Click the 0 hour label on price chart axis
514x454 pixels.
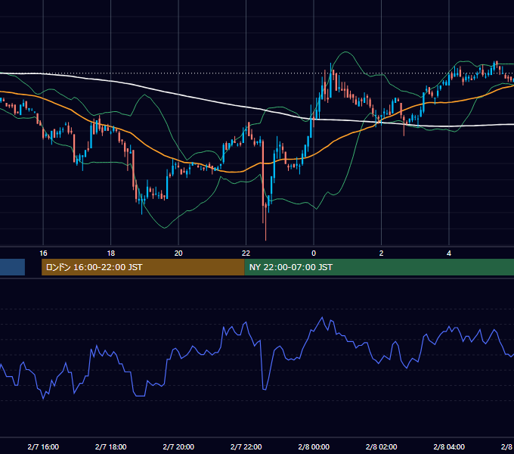click(x=314, y=253)
